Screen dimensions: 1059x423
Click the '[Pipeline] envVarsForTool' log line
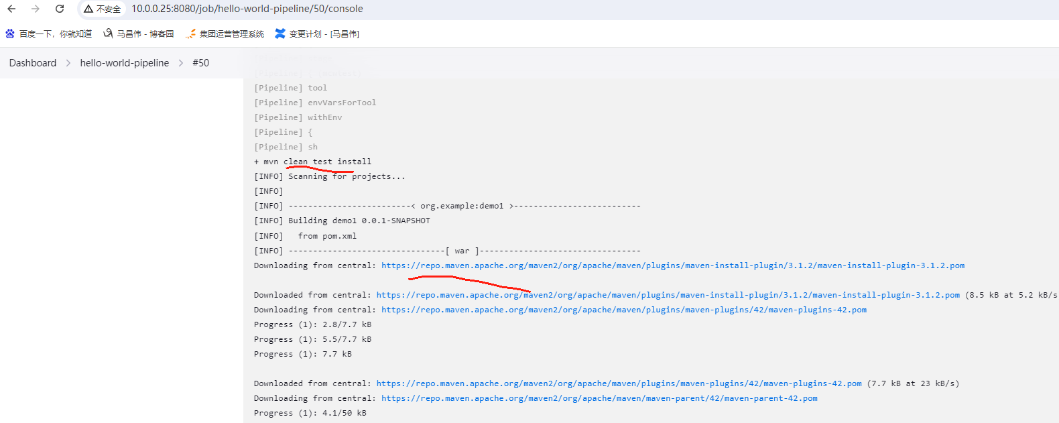[x=315, y=103]
